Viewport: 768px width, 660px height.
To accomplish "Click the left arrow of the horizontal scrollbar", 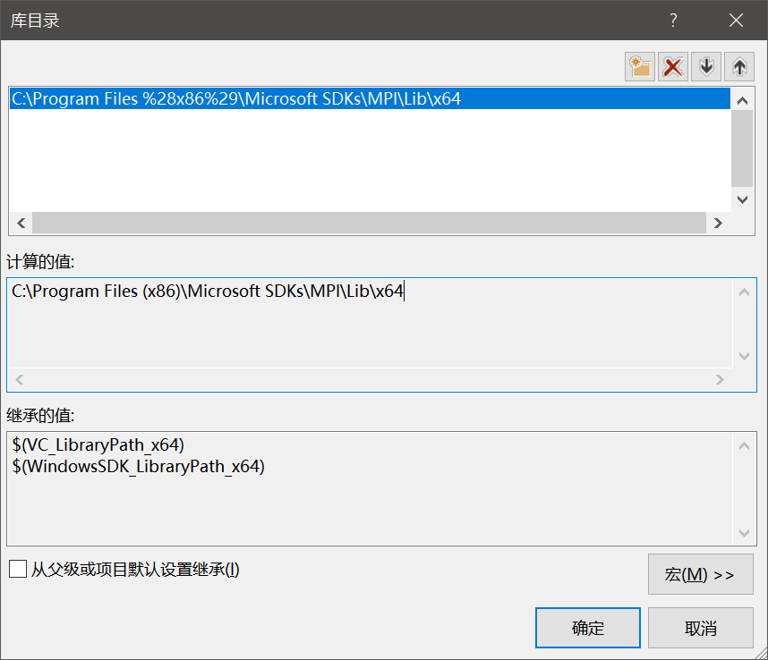I will (x=20, y=223).
